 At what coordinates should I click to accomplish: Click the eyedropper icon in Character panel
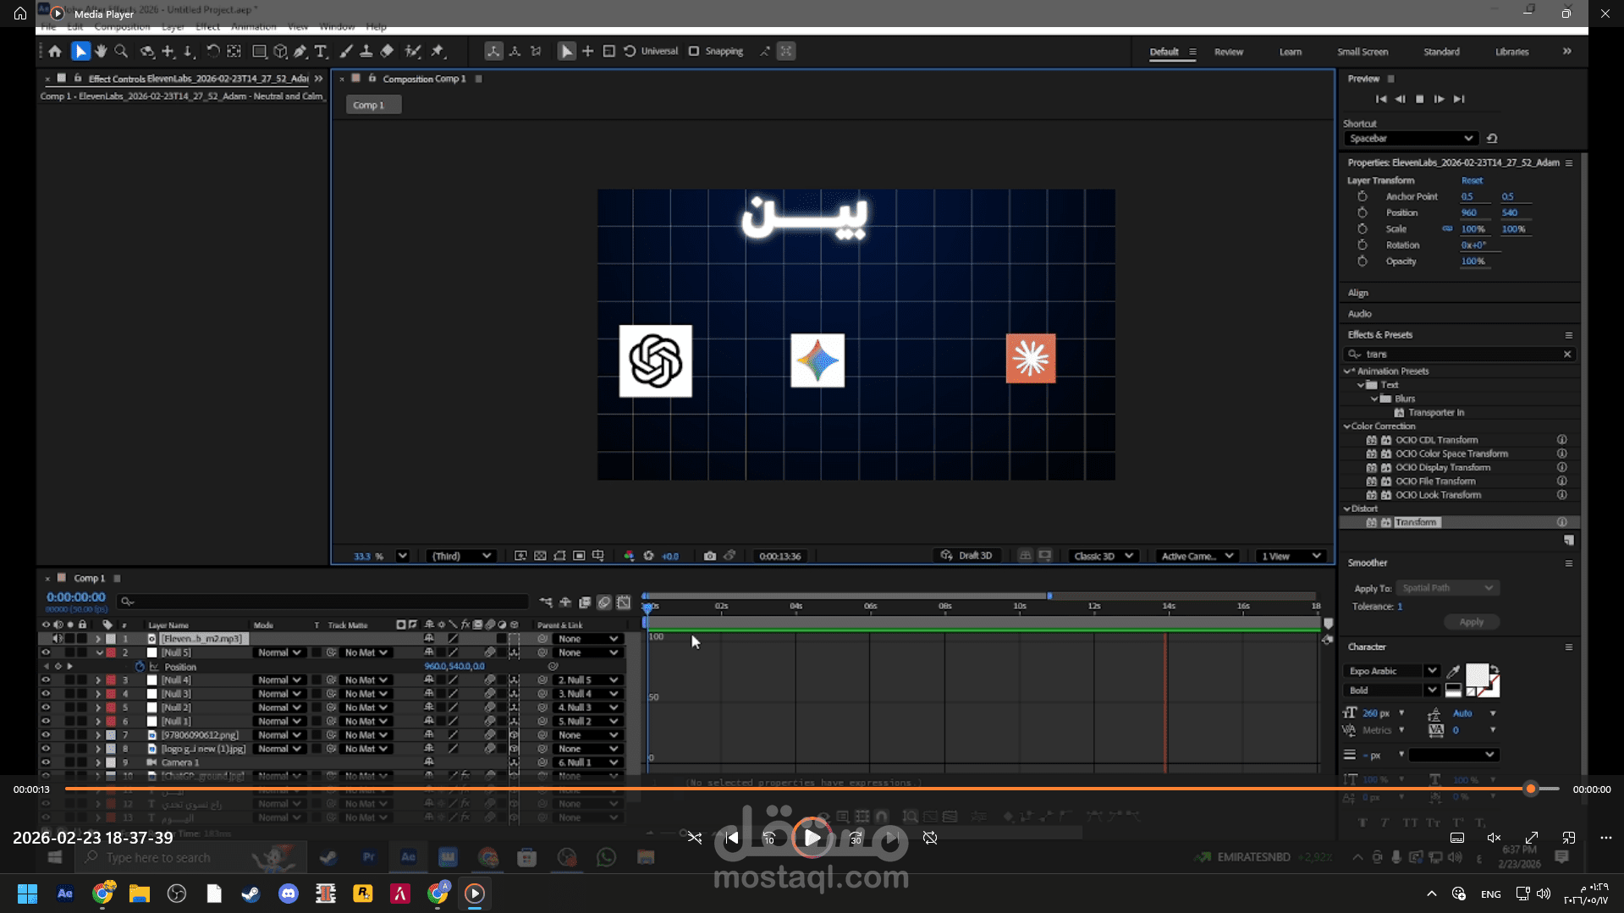point(1453,671)
